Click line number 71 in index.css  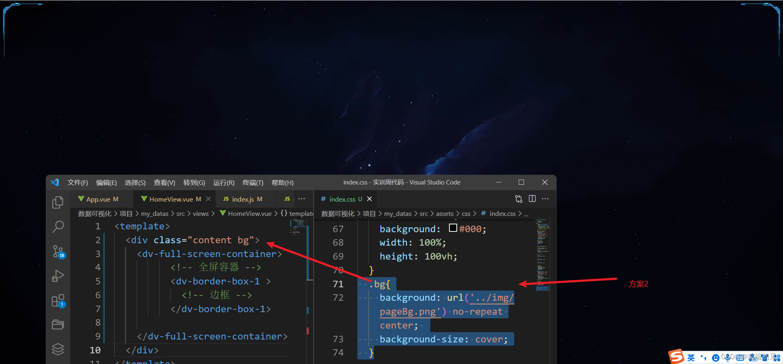coord(338,284)
